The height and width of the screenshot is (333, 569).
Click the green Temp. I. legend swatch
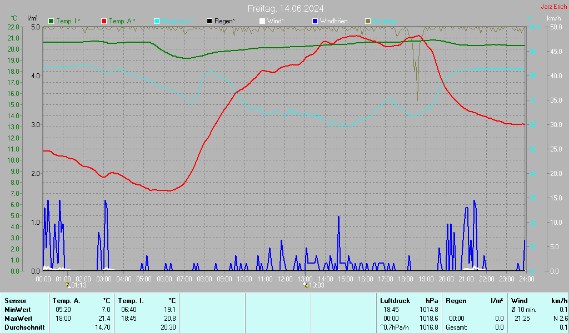click(52, 21)
